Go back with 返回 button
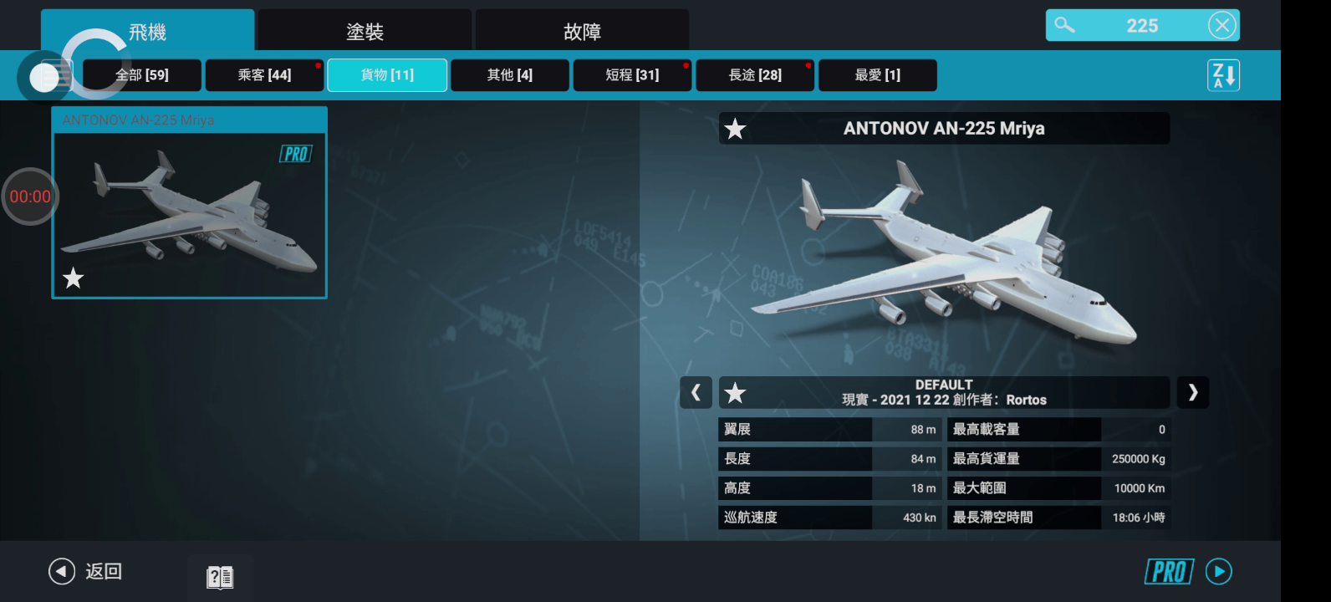Image resolution: width=1331 pixels, height=602 pixels. pyautogui.click(x=85, y=571)
